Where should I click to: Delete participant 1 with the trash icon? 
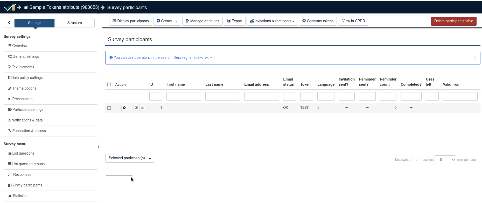coord(142,108)
